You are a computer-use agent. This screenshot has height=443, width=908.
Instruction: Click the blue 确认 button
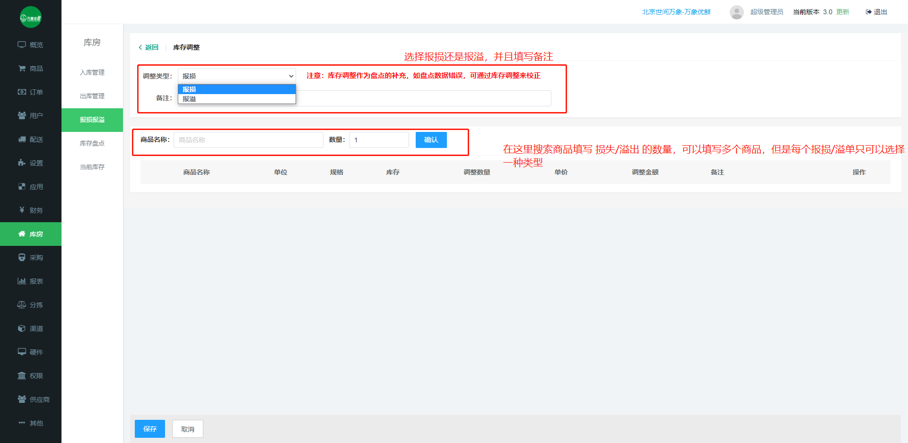point(431,140)
